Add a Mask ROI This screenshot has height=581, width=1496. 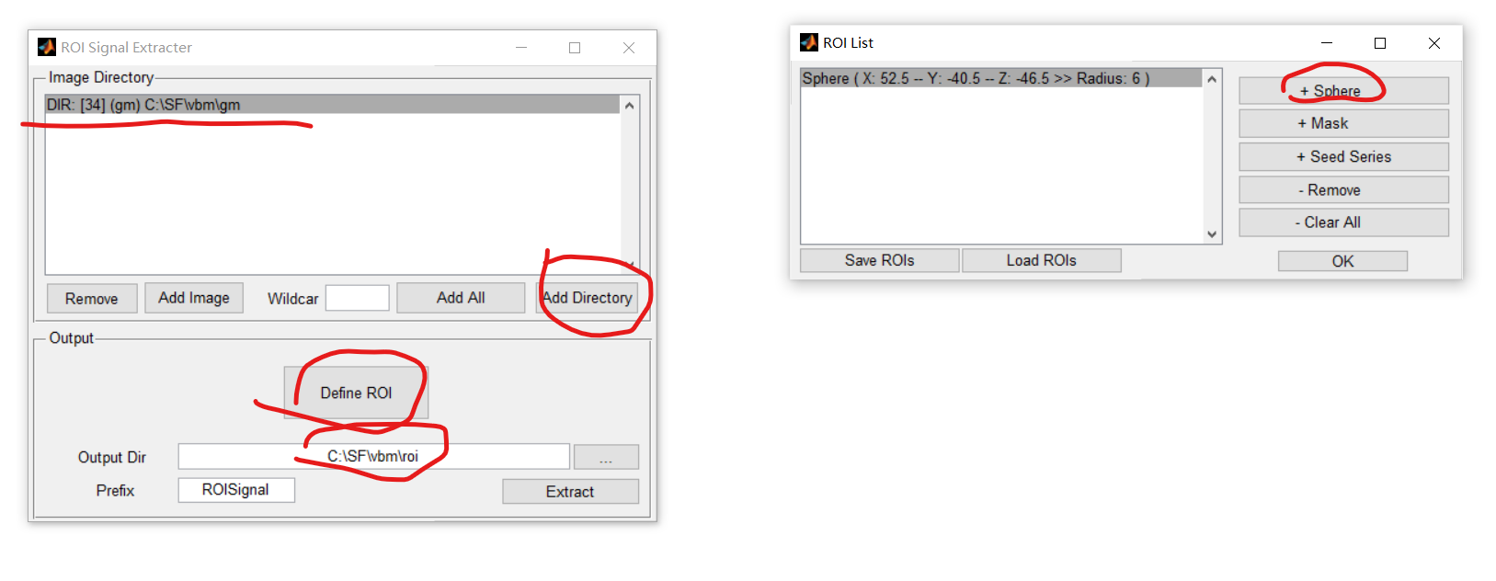point(1343,123)
